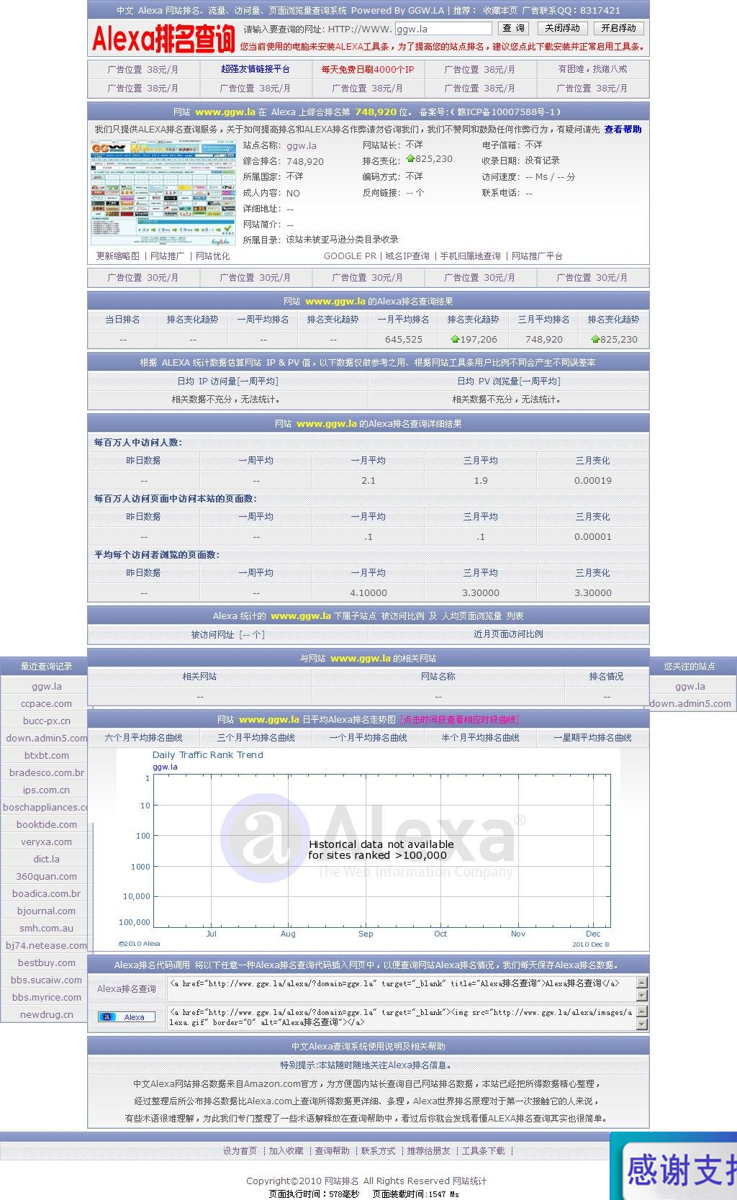
Task: Open the ggw.la site screenshot thumbnail
Action: pos(163,193)
